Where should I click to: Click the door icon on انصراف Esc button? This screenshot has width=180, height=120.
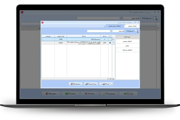71,84
